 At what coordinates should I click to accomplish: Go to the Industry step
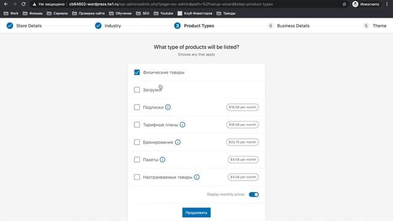(108, 26)
